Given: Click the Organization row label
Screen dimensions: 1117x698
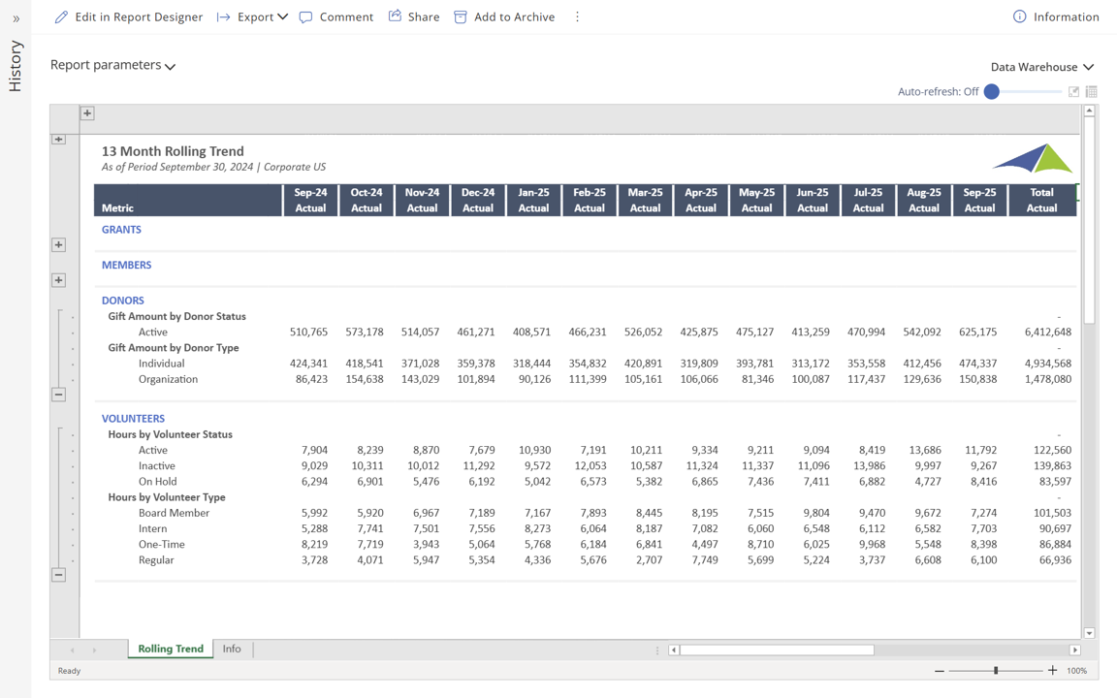Looking at the screenshot, I should pos(168,379).
